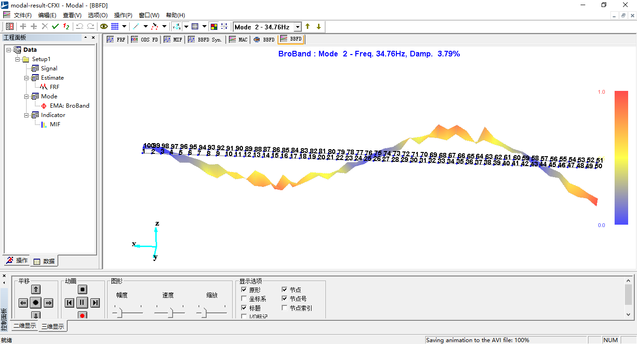This screenshot has height=344, width=637.
Task: Toggle the 节点号 checkbox
Action: coord(284,299)
